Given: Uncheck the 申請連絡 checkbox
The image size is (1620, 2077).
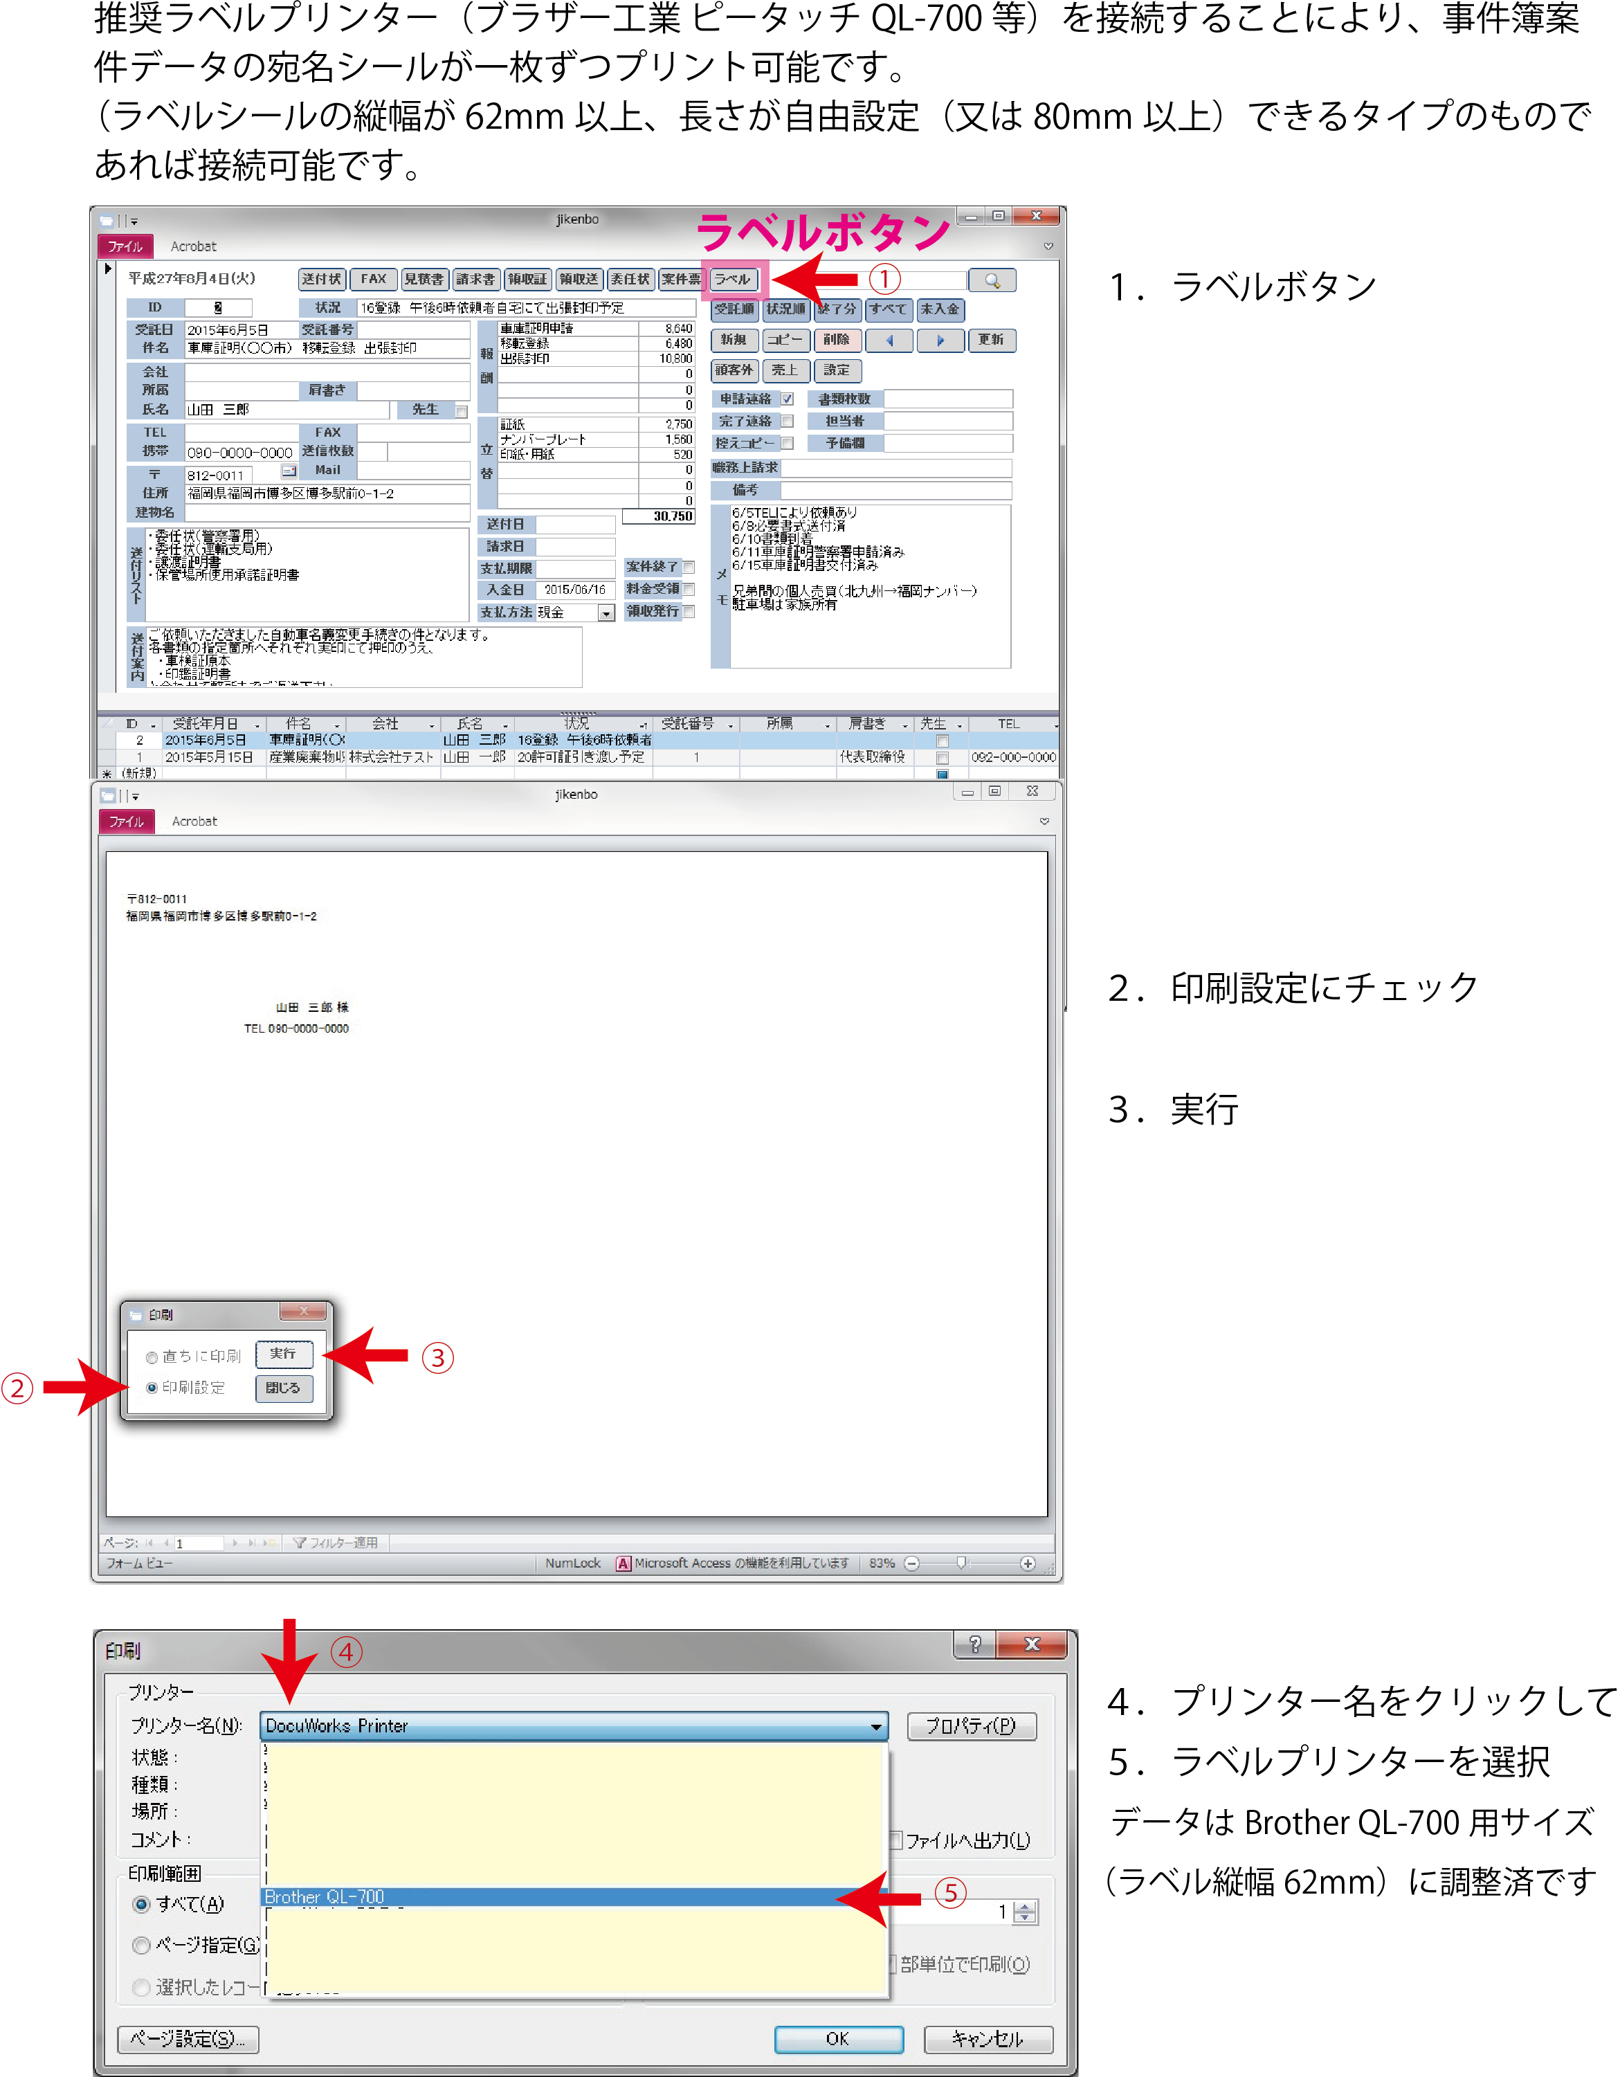Looking at the screenshot, I should [x=788, y=399].
